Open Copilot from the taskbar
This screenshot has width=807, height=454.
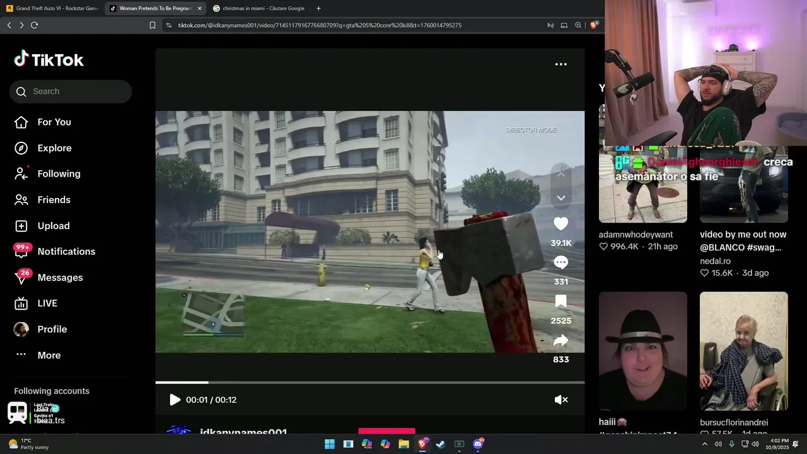(385, 444)
